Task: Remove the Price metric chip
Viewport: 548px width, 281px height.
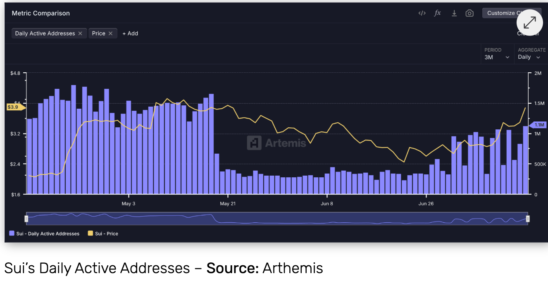Action: [110, 33]
